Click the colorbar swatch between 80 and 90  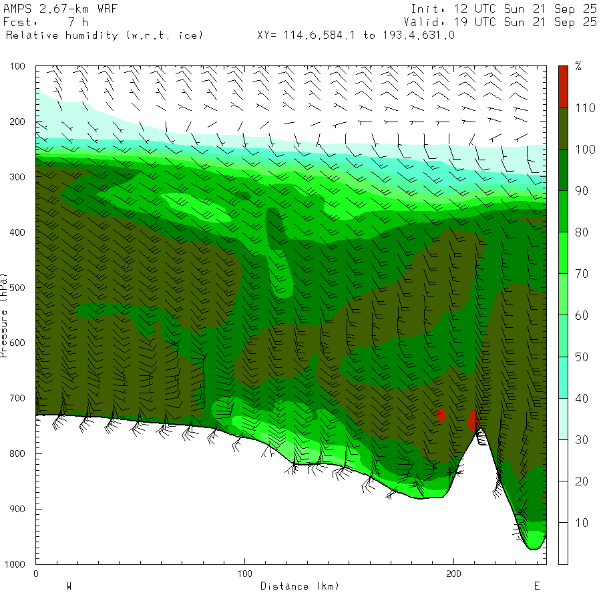coord(563,211)
